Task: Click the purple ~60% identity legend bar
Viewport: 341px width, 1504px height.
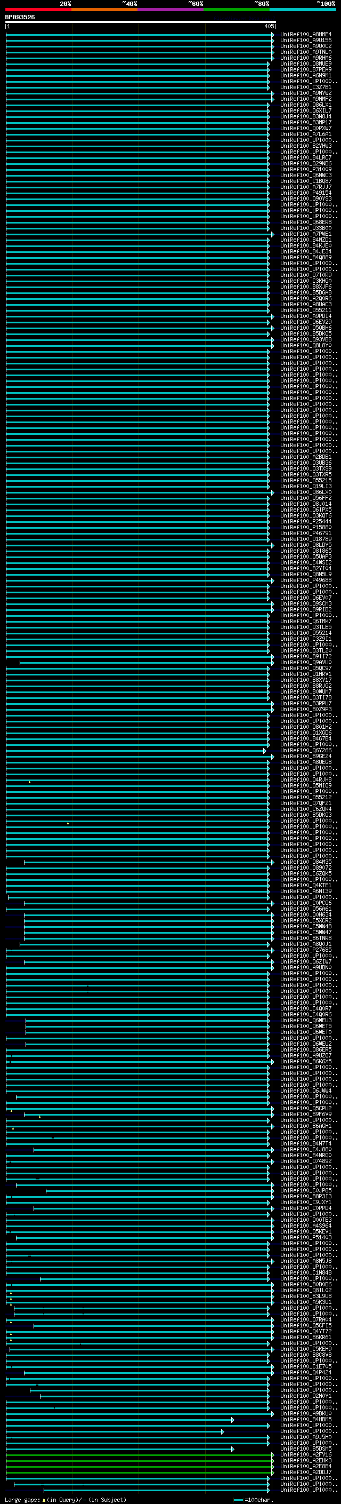Action: 171,10
